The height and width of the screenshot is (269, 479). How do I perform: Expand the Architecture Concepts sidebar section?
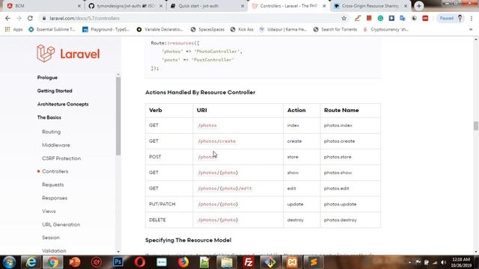(x=63, y=104)
